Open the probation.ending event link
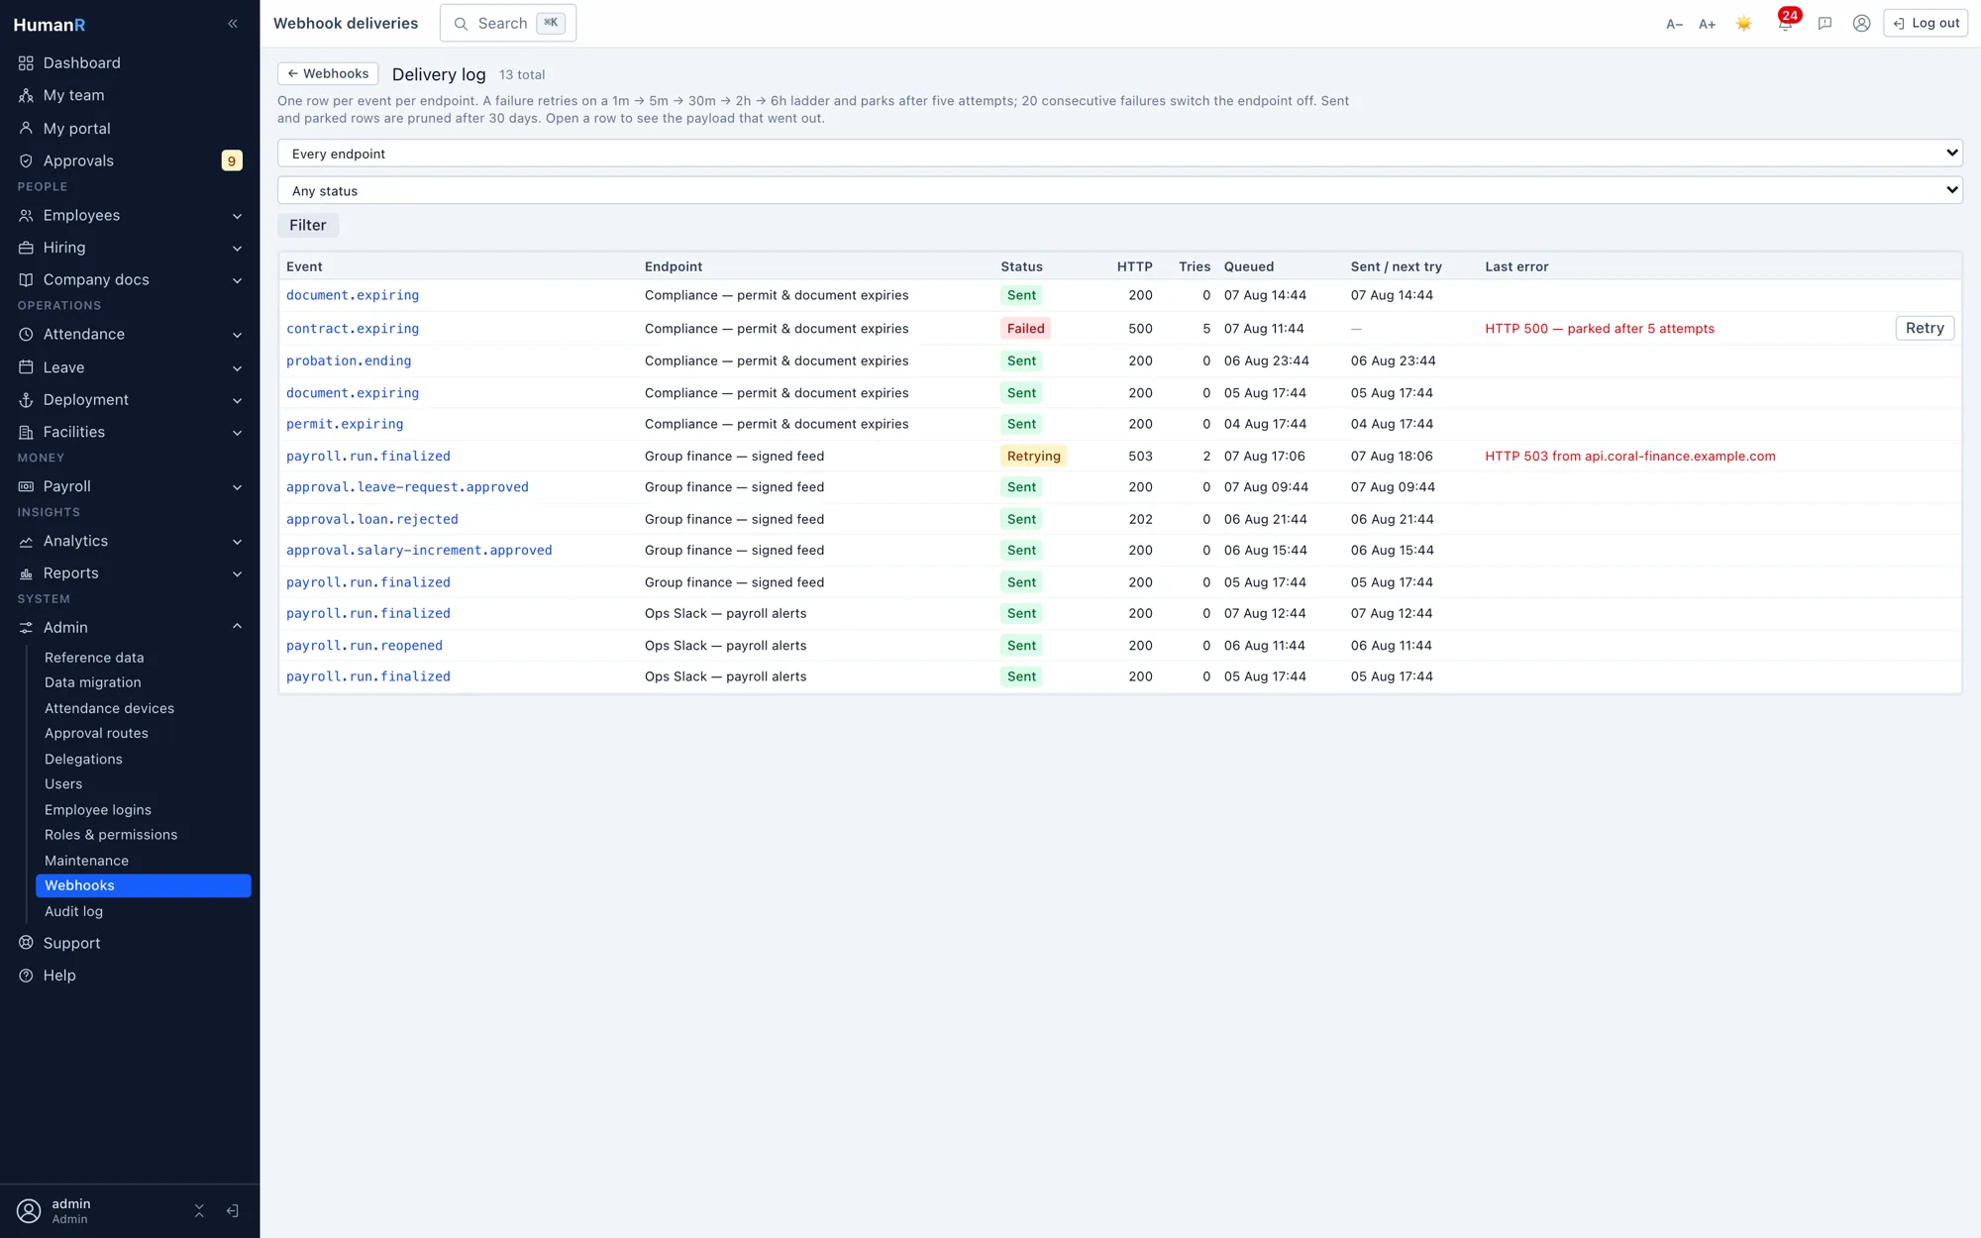This screenshot has width=1981, height=1238. [x=349, y=361]
